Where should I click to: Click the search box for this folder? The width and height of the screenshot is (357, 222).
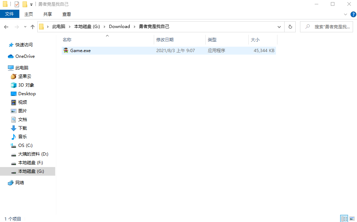[x=326, y=27]
